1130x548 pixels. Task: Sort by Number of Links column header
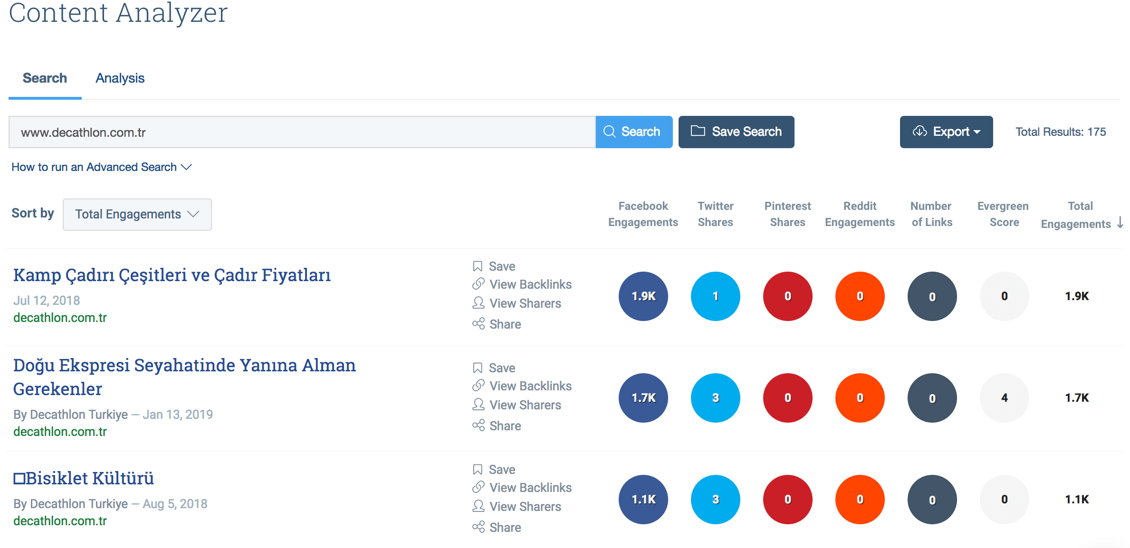coord(932,214)
